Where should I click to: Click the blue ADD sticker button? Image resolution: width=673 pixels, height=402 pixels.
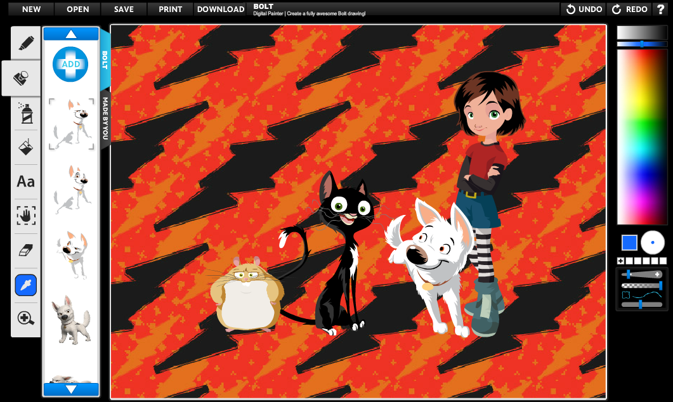pos(70,64)
